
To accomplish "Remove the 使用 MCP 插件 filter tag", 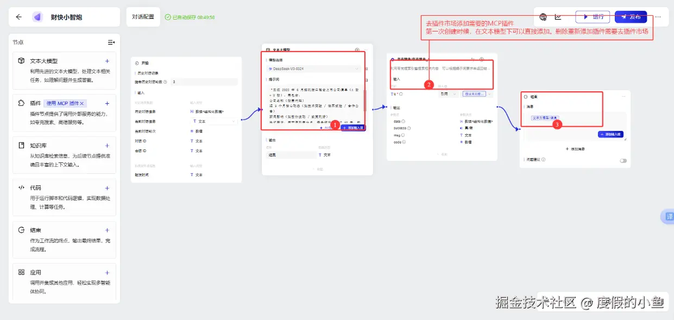I will 82,103.
